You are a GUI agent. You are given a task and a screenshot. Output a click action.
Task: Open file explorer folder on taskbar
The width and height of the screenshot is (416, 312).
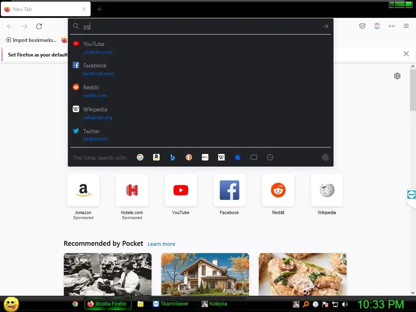[x=141, y=304]
